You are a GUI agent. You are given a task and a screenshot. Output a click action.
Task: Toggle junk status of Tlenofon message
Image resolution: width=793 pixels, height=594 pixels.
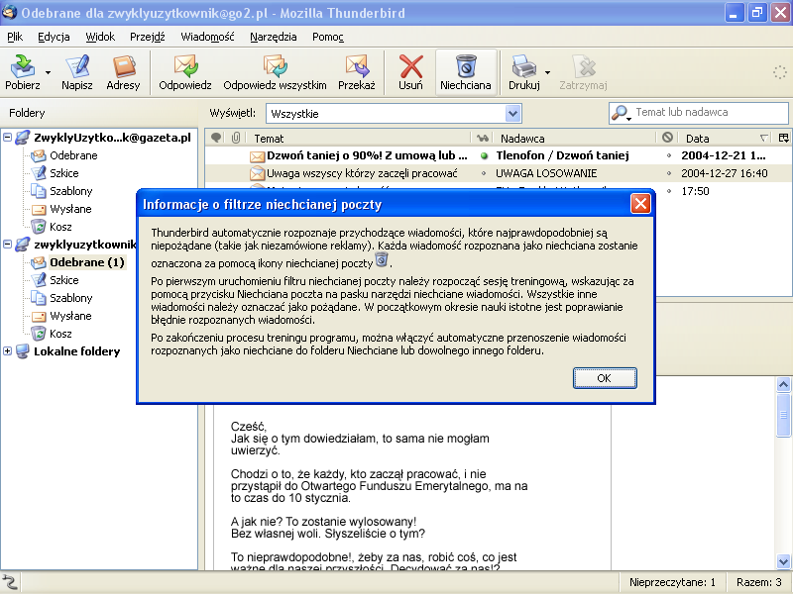tap(668, 155)
